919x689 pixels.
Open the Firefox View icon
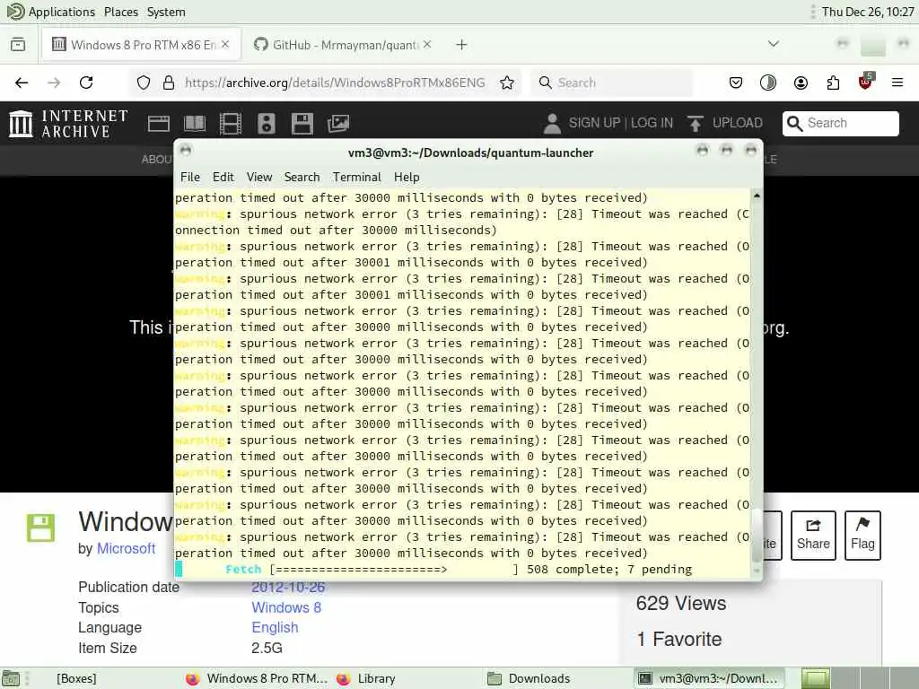tap(18, 45)
